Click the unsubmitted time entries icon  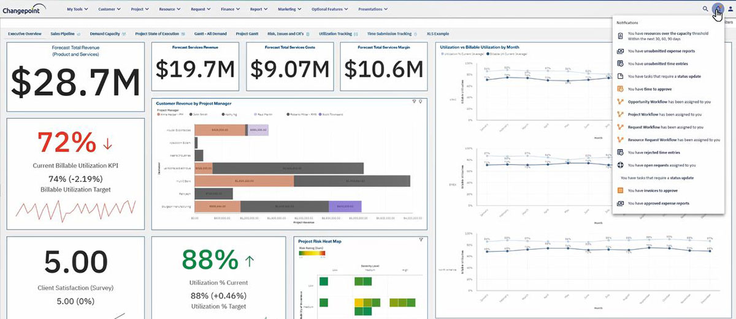[621, 64]
